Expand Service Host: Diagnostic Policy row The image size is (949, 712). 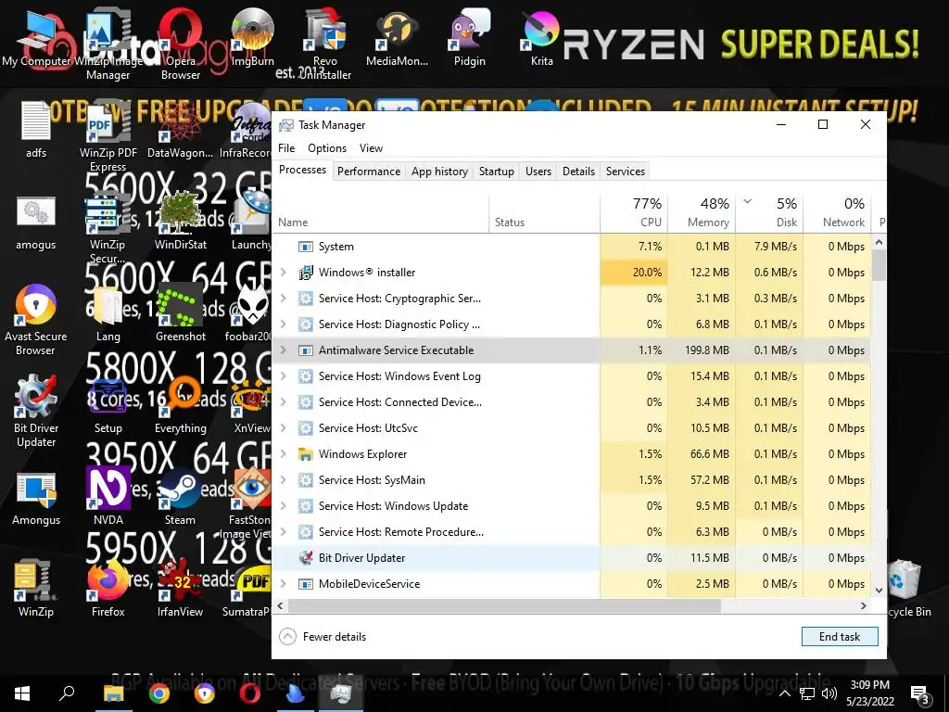coord(283,324)
